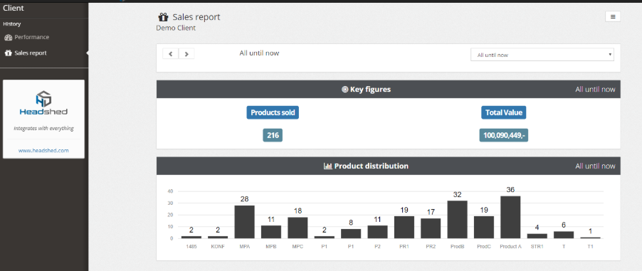This screenshot has height=271, width=642.
Task: Click the bar chart icon in Product distribution
Action: tap(327, 166)
